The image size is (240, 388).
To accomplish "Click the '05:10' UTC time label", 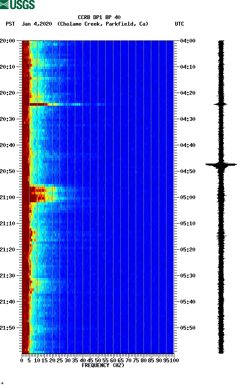I will click(188, 224).
